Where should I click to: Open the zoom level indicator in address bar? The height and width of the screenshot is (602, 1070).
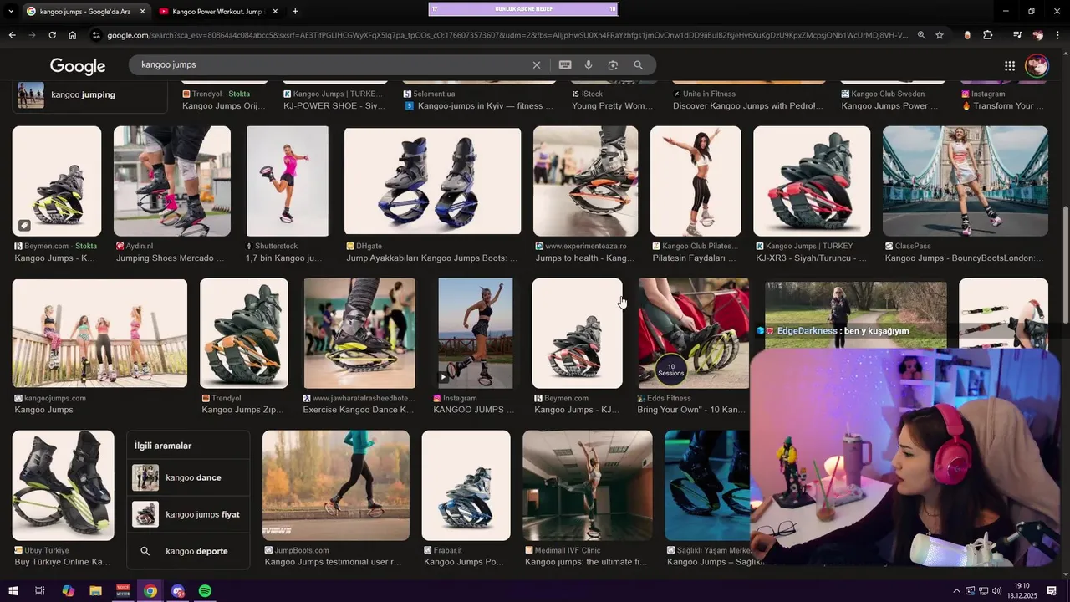921,35
